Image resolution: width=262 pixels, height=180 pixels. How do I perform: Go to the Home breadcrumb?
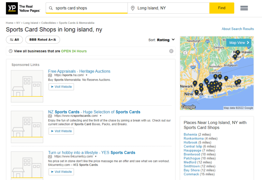pos(10,23)
